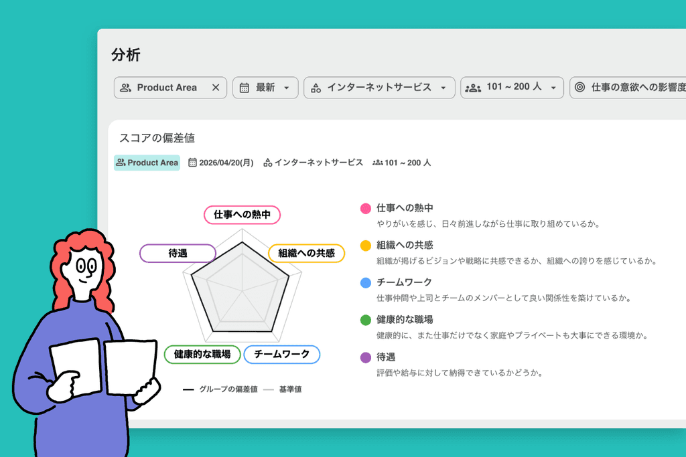Click the shapes icon beside インターネットサービス label
The height and width of the screenshot is (457, 686).
268,163
